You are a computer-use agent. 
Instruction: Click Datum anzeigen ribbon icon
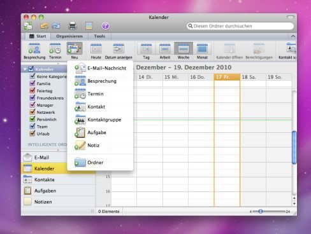pos(119,51)
